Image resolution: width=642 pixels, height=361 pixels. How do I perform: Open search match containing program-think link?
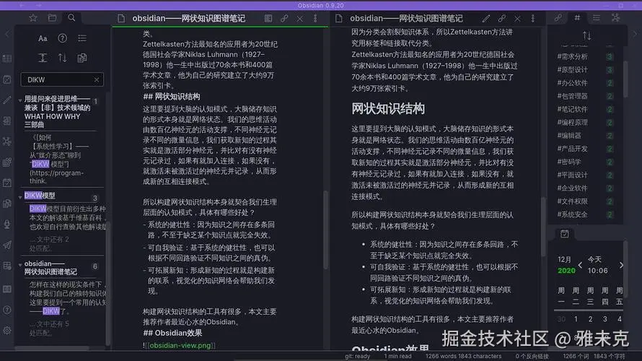[x=61, y=159]
